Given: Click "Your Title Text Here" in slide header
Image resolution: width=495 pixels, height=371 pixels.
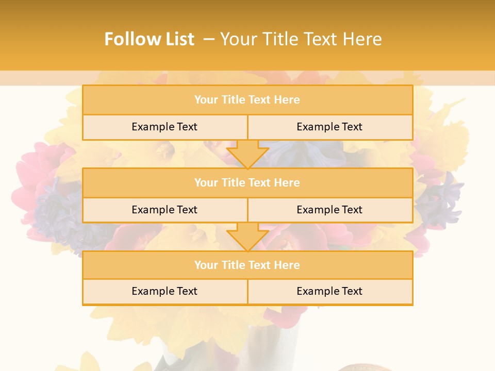Looking at the screenshot, I should 301,39.
